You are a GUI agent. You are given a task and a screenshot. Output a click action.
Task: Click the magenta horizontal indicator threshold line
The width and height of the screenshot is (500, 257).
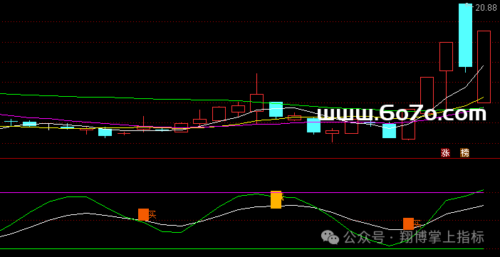tap(241, 193)
